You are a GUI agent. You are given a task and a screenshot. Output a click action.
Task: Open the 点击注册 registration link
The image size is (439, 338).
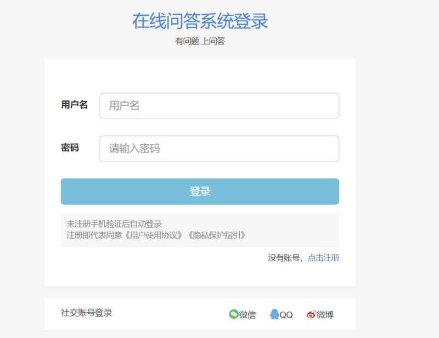point(323,258)
